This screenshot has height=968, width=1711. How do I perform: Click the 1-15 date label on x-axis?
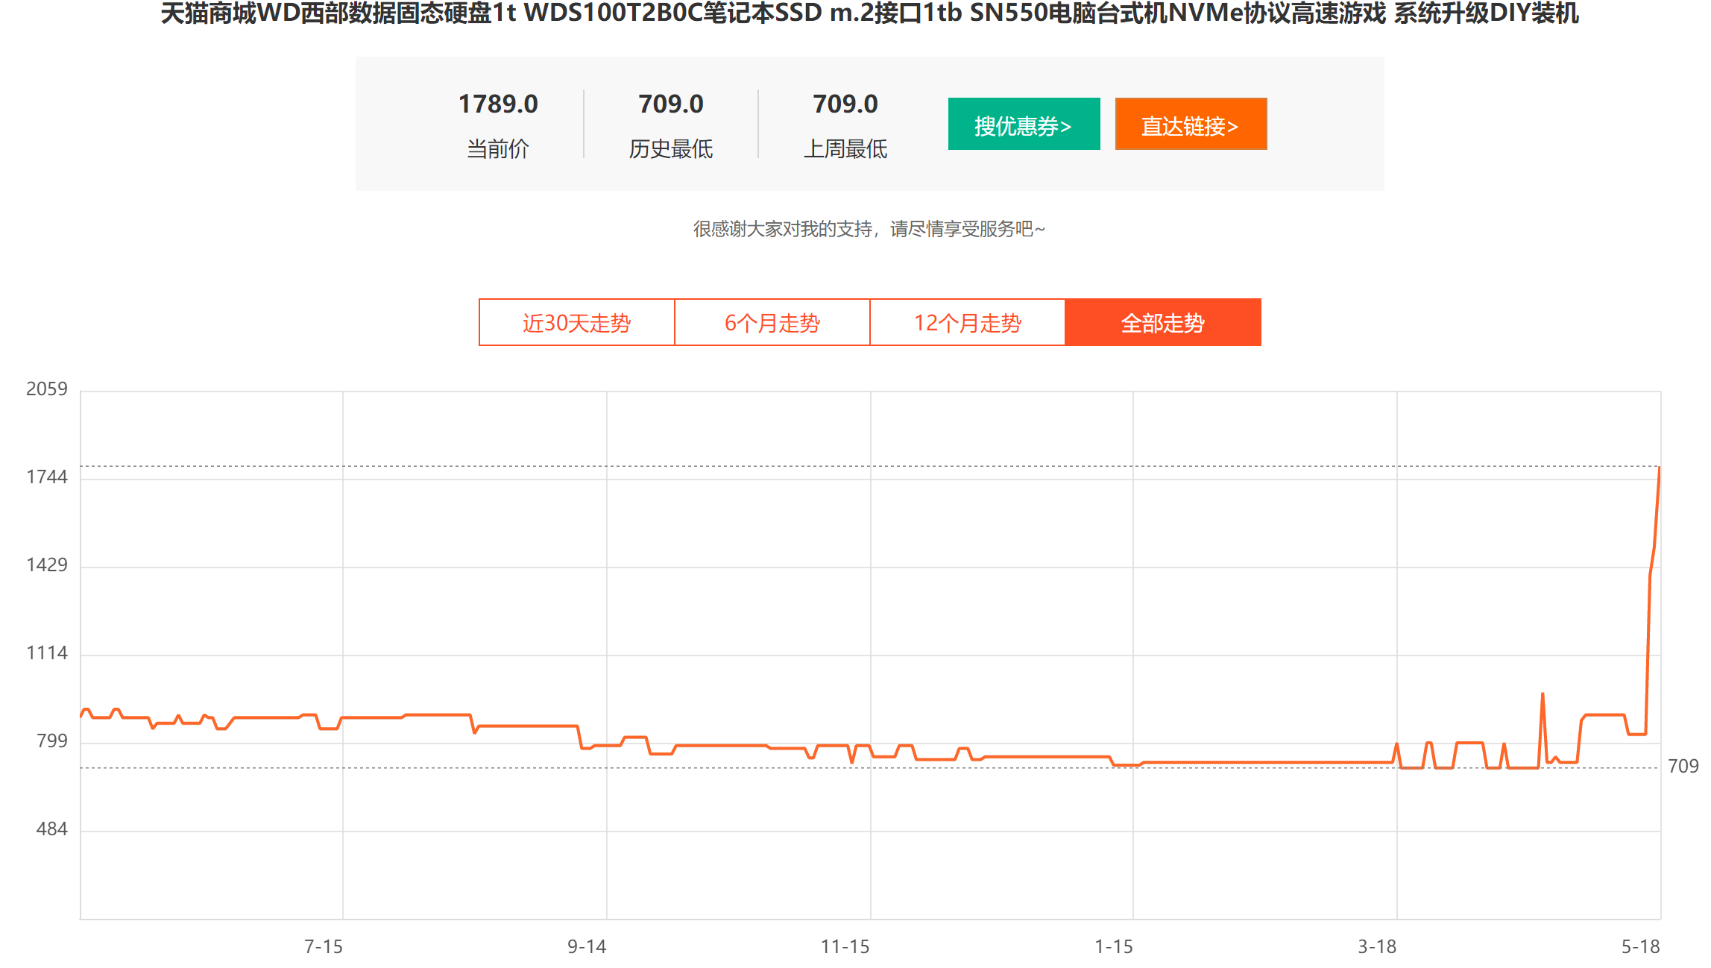1113,946
